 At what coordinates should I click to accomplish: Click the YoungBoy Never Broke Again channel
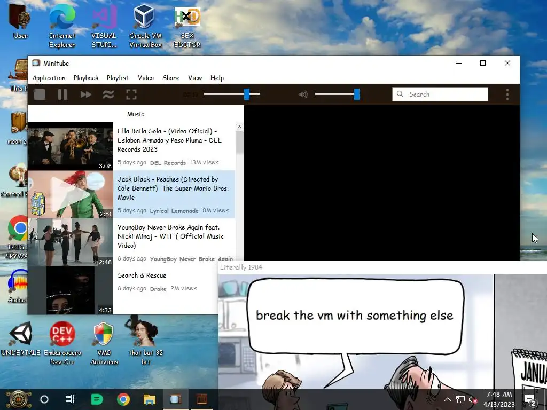tap(191, 259)
